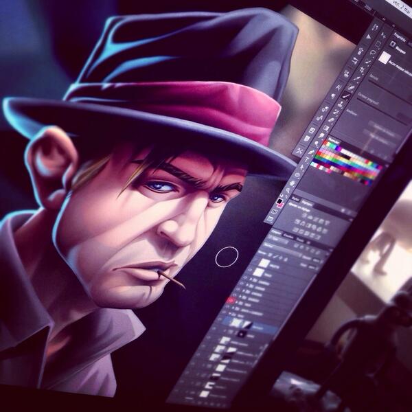Toggle lock transparent pixels icon in Layers
Viewport: 412px width, 412px height.
[x=270, y=255]
